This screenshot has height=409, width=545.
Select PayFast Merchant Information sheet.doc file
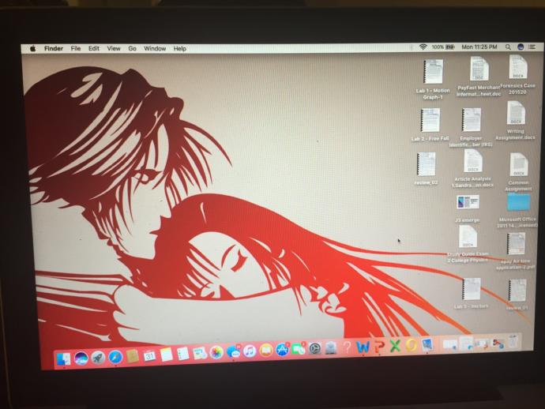tap(479, 77)
